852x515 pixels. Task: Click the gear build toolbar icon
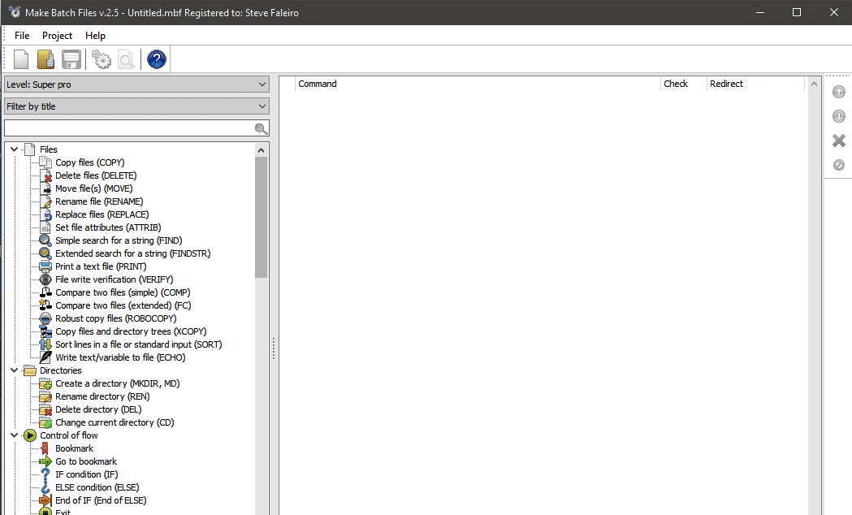[101, 59]
